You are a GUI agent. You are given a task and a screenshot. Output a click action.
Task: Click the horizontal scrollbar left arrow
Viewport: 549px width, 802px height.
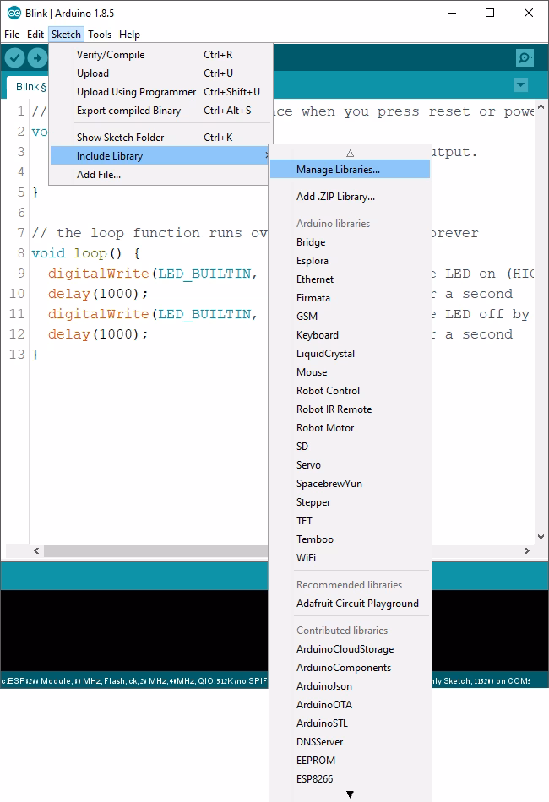point(36,551)
